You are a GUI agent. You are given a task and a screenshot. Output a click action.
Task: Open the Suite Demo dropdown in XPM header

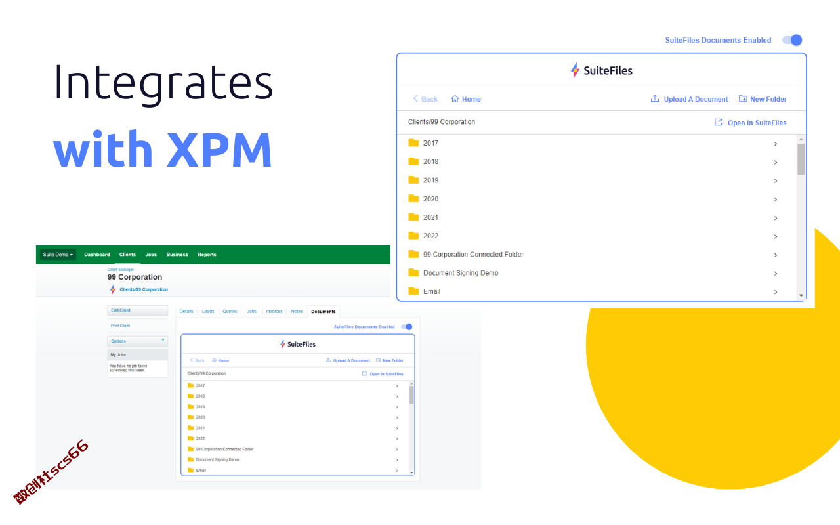tap(58, 254)
